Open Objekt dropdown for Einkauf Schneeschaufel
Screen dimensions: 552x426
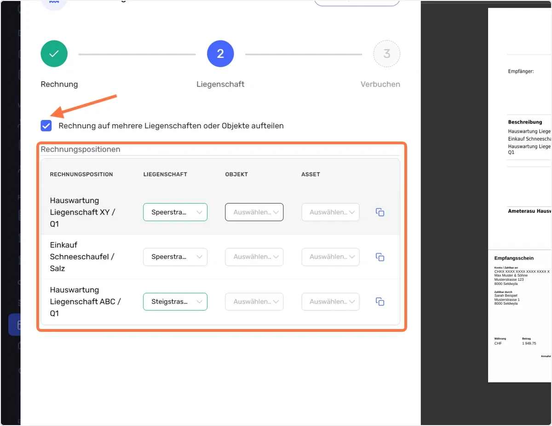(254, 257)
